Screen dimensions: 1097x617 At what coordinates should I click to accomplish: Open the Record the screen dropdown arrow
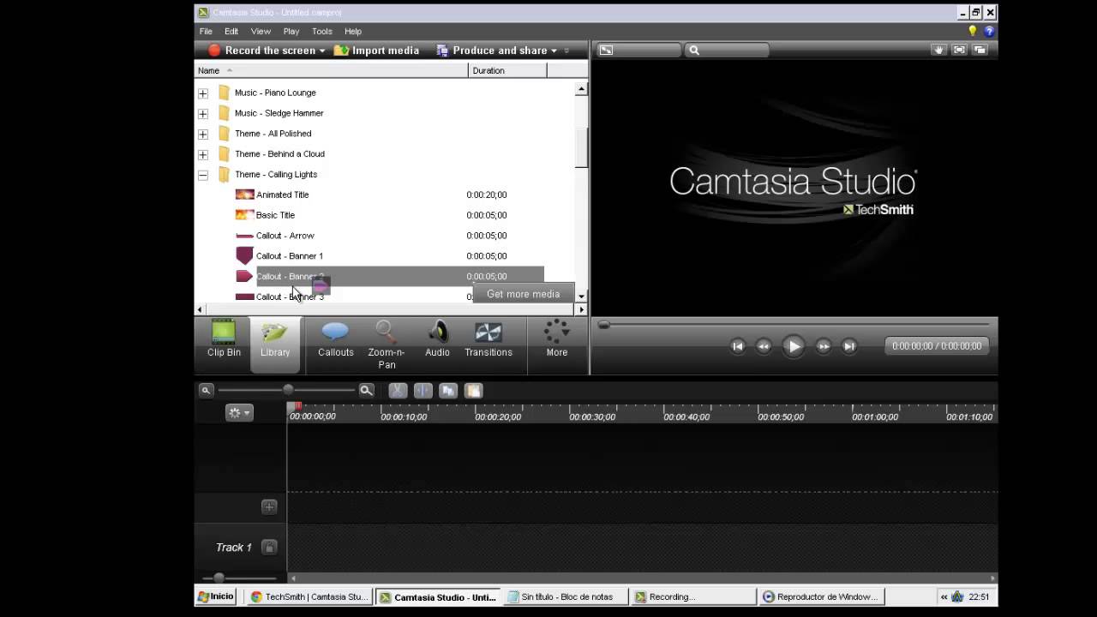pyautogui.click(x=322, y=51)
